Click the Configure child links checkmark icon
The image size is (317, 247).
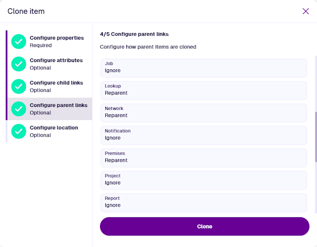19,86
